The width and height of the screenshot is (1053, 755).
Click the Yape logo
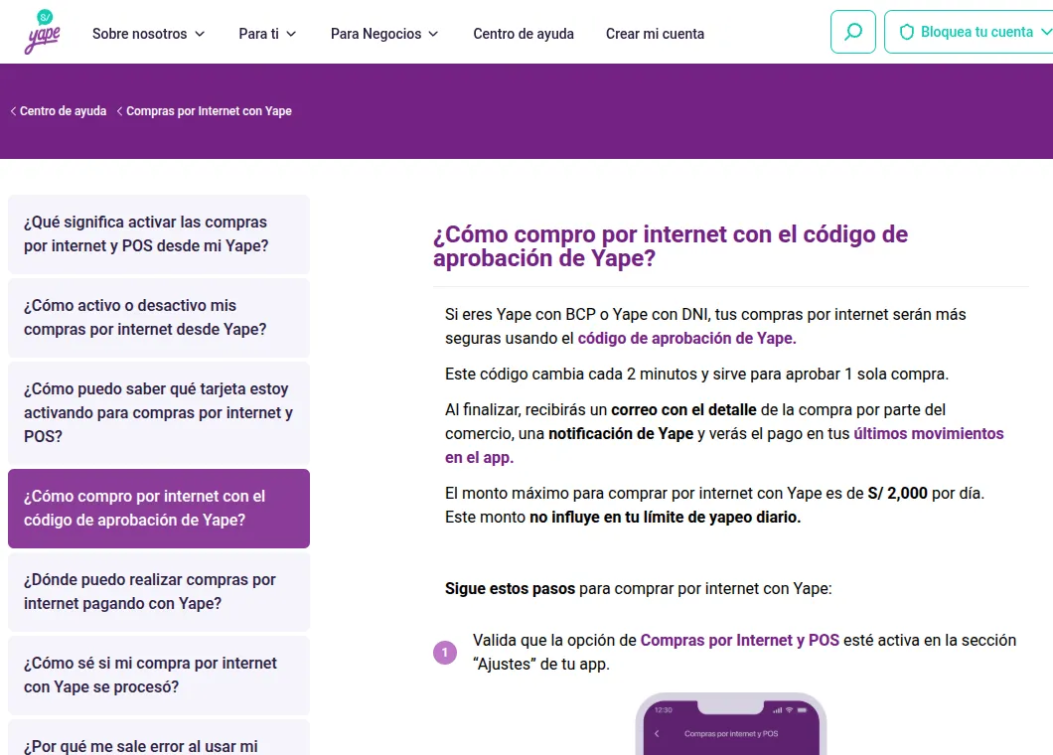click(43, 32)
